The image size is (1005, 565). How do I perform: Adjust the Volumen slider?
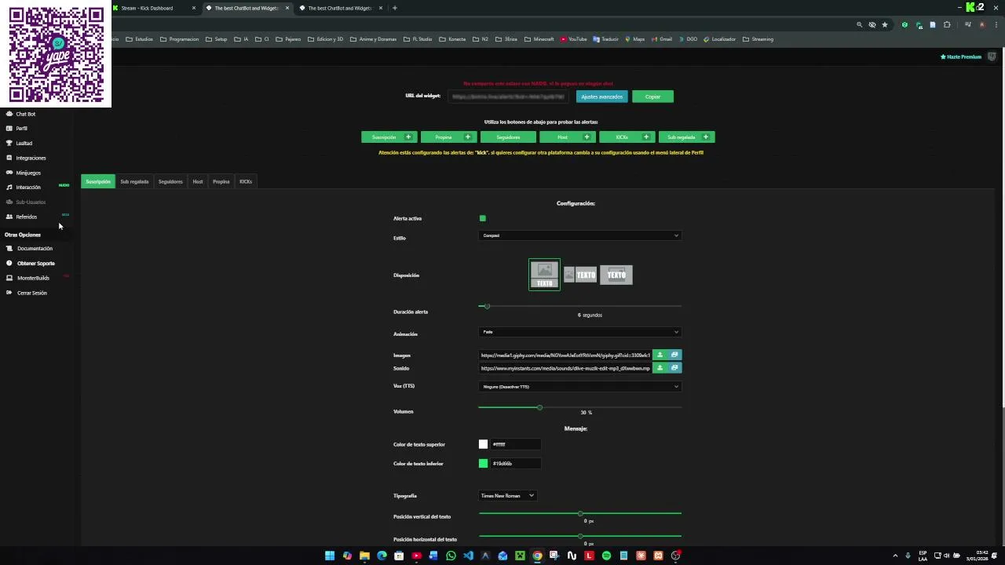click(579, 407)
